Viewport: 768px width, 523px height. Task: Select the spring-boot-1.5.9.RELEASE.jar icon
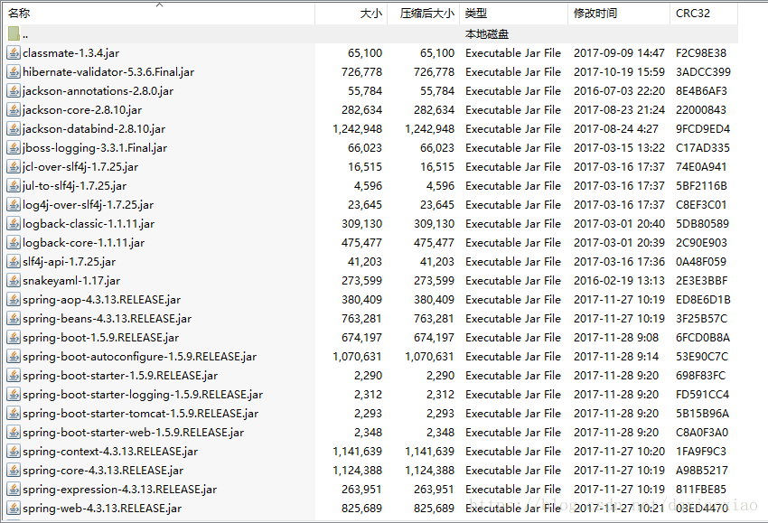pyautogui.click(x=14, y=338)
